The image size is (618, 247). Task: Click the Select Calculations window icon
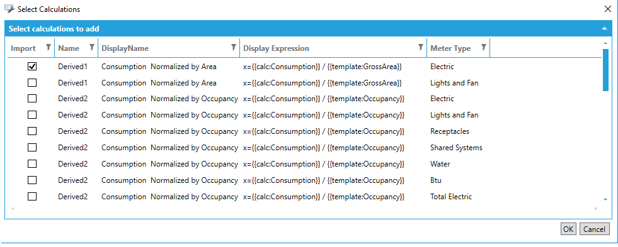(x=9, y=9)
